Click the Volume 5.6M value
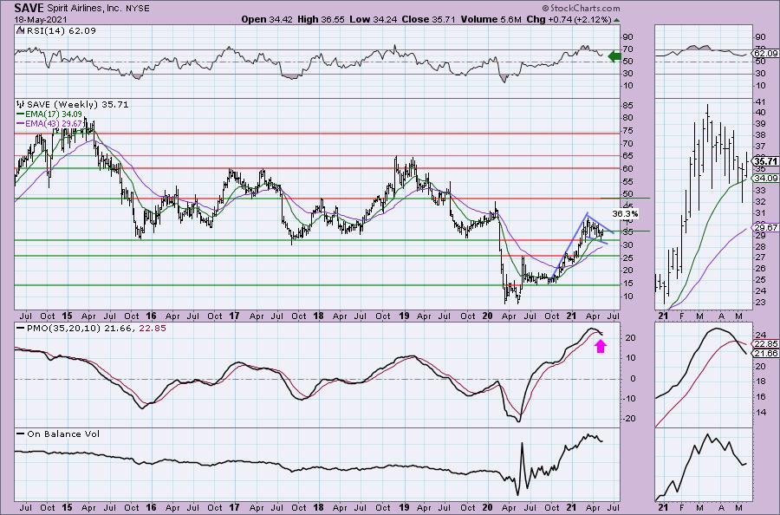 click(x=491, y=19)
